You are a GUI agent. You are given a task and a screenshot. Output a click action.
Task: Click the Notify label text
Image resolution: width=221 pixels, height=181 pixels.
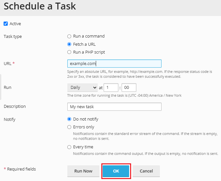9,120
